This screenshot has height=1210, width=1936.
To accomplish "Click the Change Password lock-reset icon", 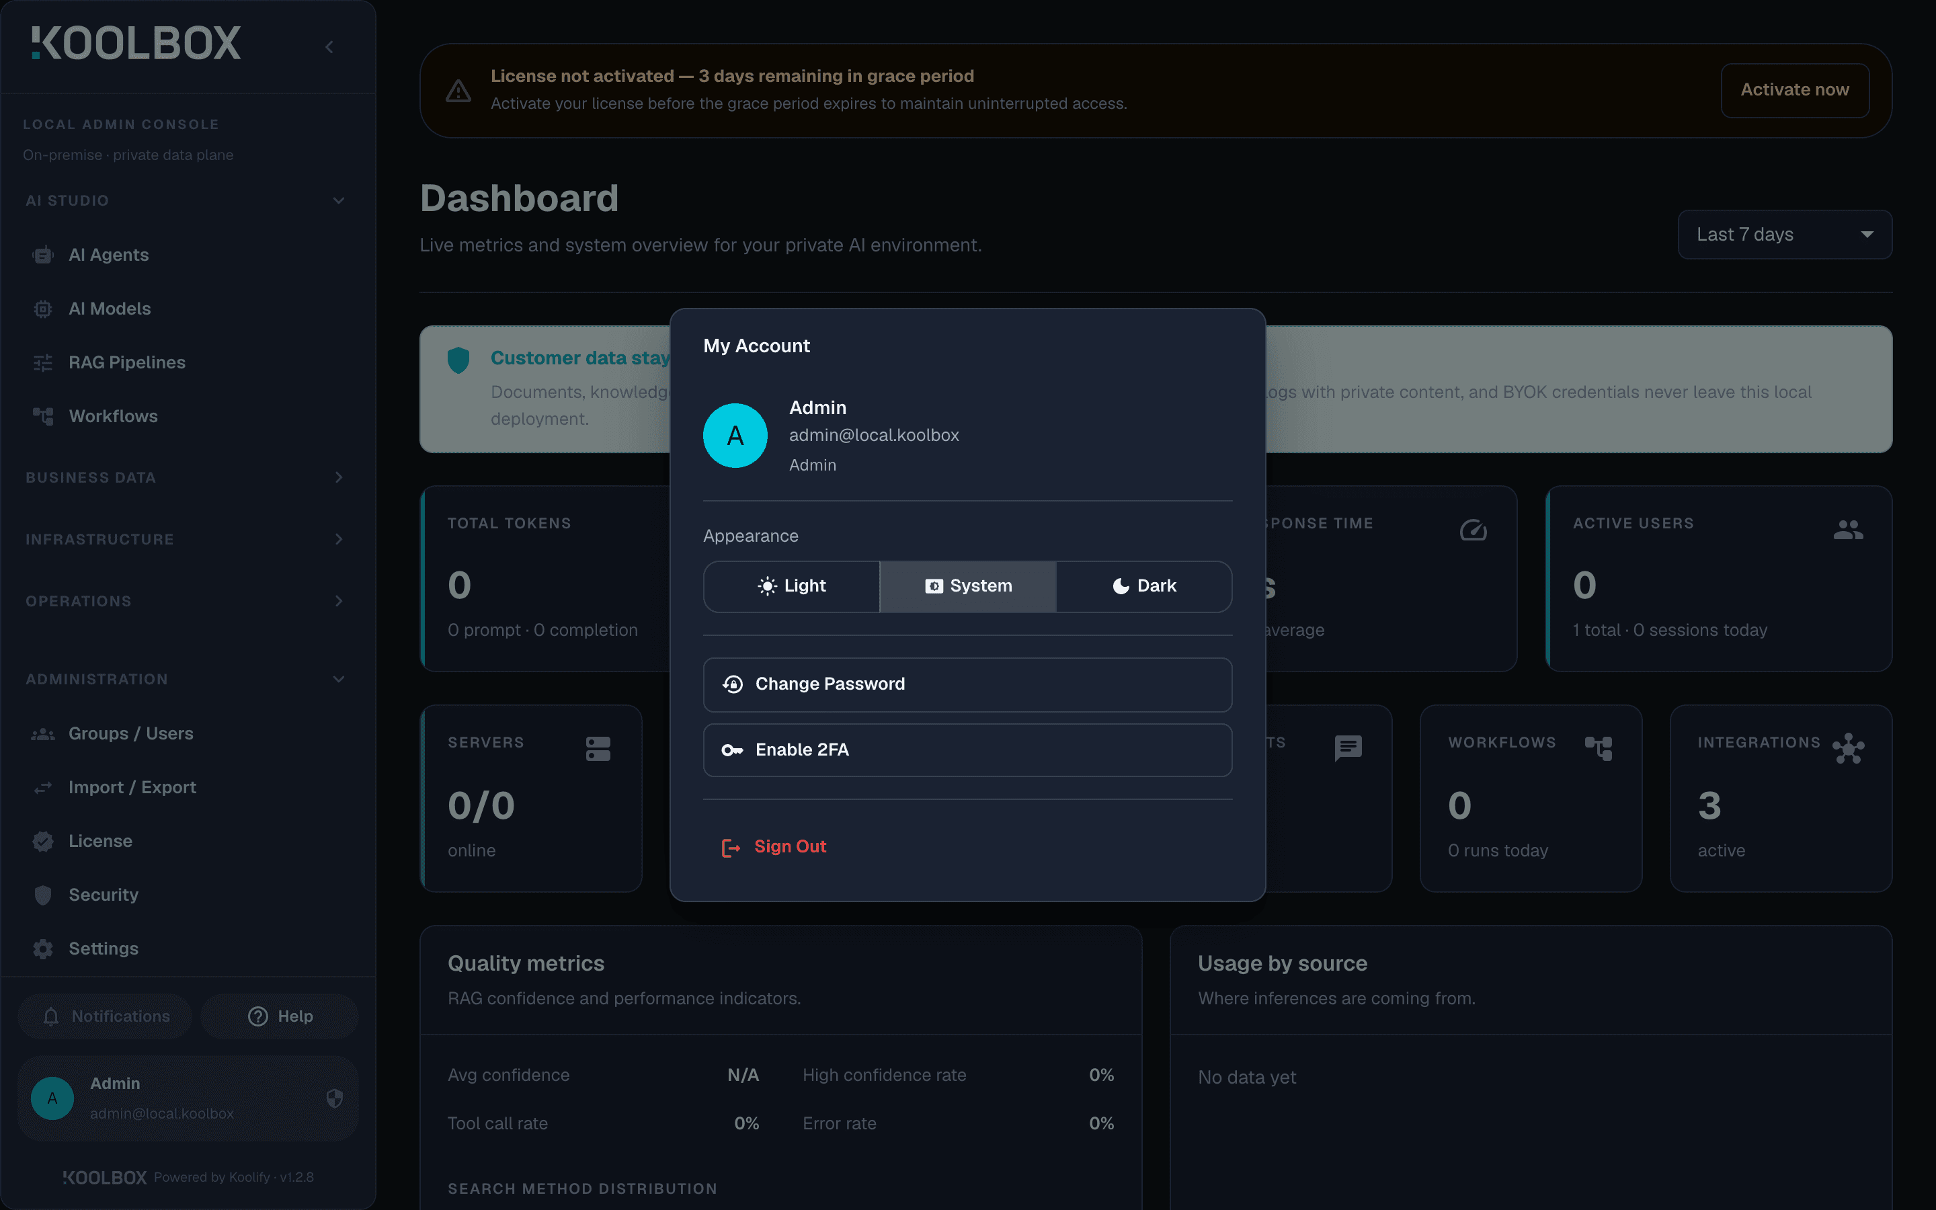I will tap(733, 684).
